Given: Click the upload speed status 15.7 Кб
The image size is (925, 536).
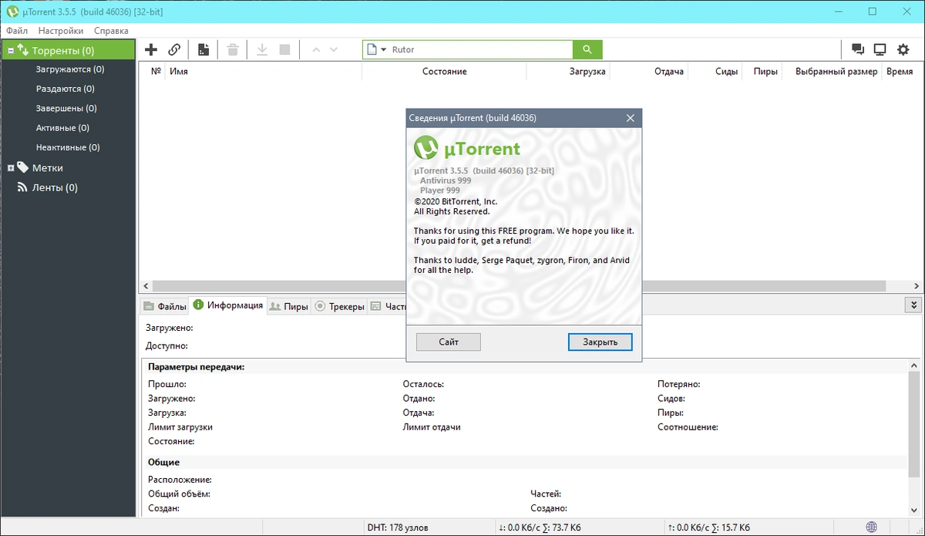Looking at the screenshot, I should (709, 528).
